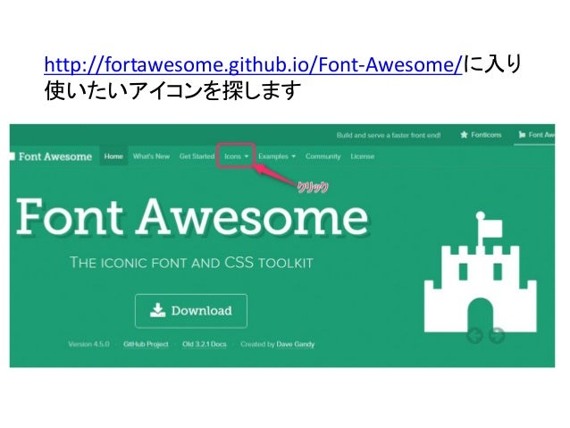
Task: Click the Download button
Action: point(191,311)
